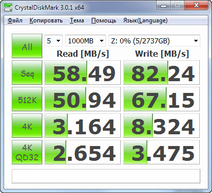Open the 1000MB test size dropdown

tap(86, 41)
